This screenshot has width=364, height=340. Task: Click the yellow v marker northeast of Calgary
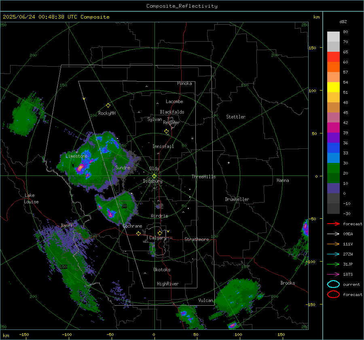tap(168, 231)
